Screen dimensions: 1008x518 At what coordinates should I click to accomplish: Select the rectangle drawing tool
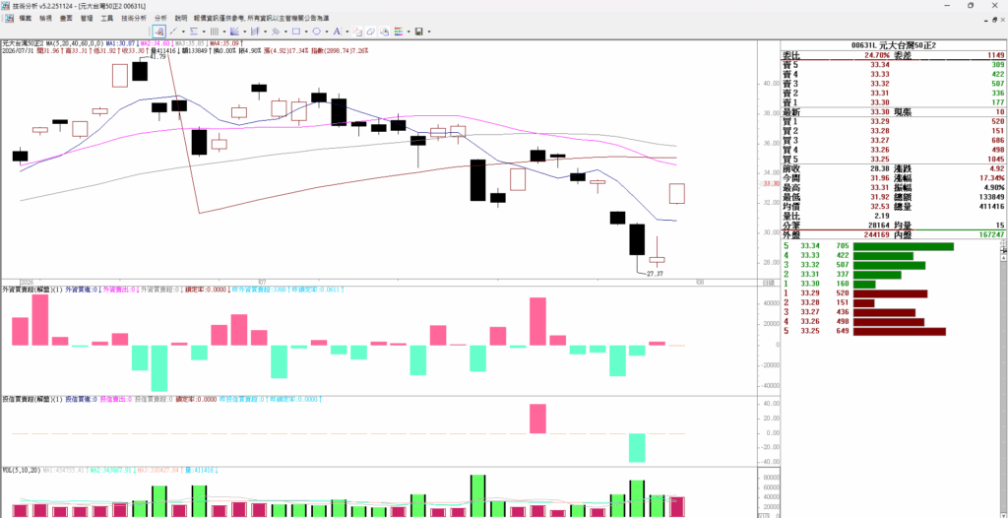295,31
